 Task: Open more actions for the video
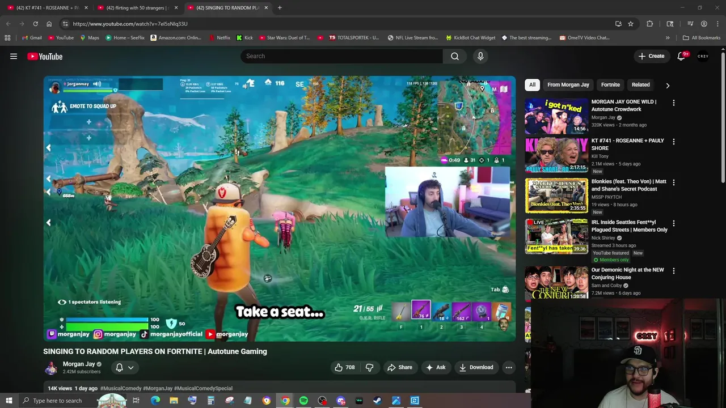point(509,367)
